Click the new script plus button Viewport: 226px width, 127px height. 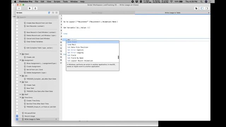point(19,8)
